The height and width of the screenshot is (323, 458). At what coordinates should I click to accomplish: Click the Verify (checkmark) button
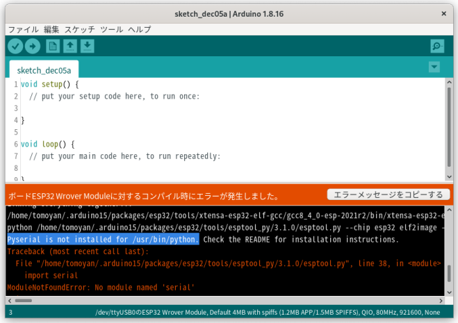click(x=15, y=46)
